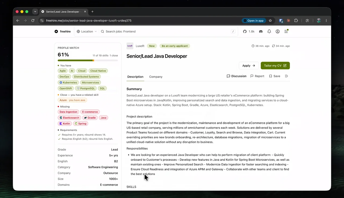
Task: Click the Luxoft company logo
Action: 130,46
